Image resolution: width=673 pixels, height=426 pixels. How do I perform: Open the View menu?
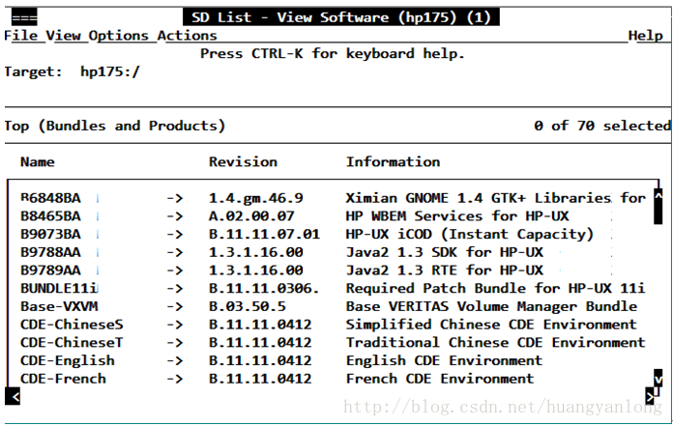(x=63, y=36)
